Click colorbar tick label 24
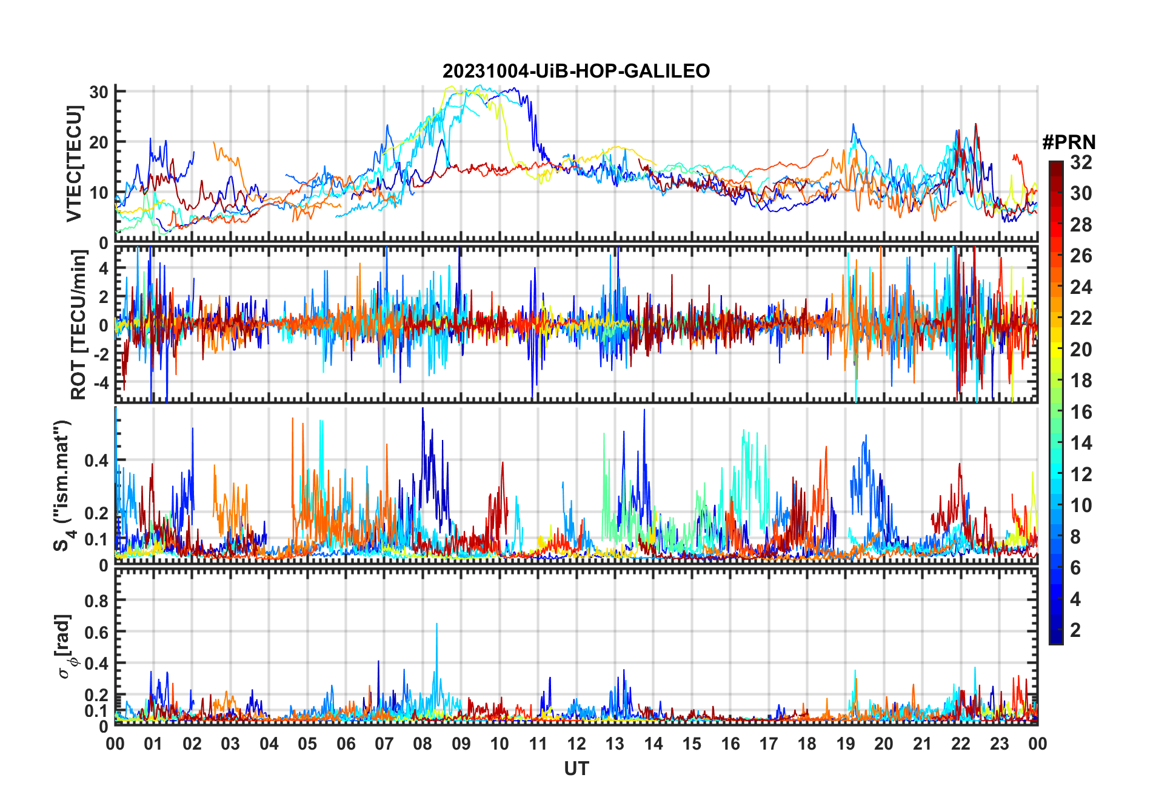1153x806 pixels. tap(1081, 287)
